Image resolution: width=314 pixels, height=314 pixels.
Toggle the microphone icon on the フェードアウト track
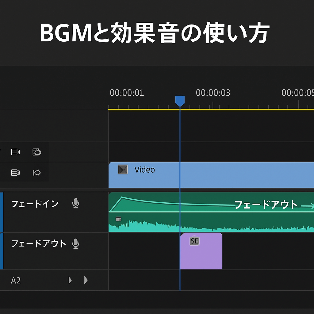tap(75, 243)
